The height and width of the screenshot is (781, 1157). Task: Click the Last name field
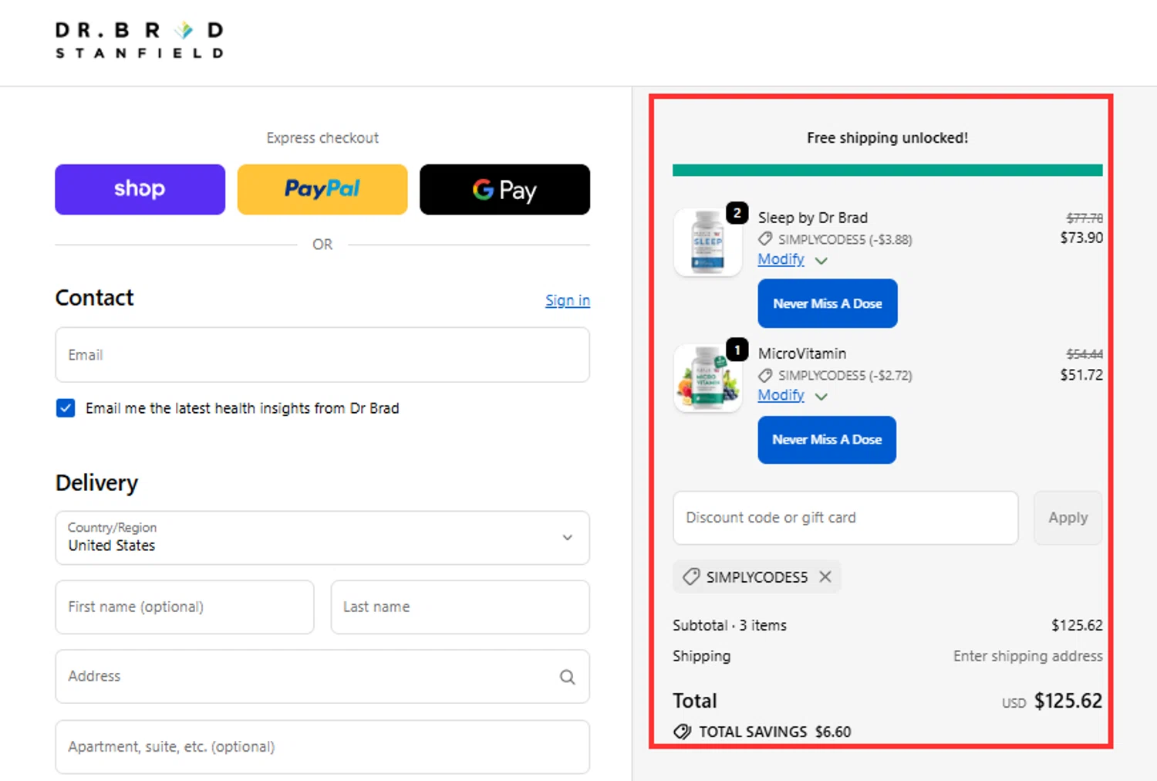point(460,607)
